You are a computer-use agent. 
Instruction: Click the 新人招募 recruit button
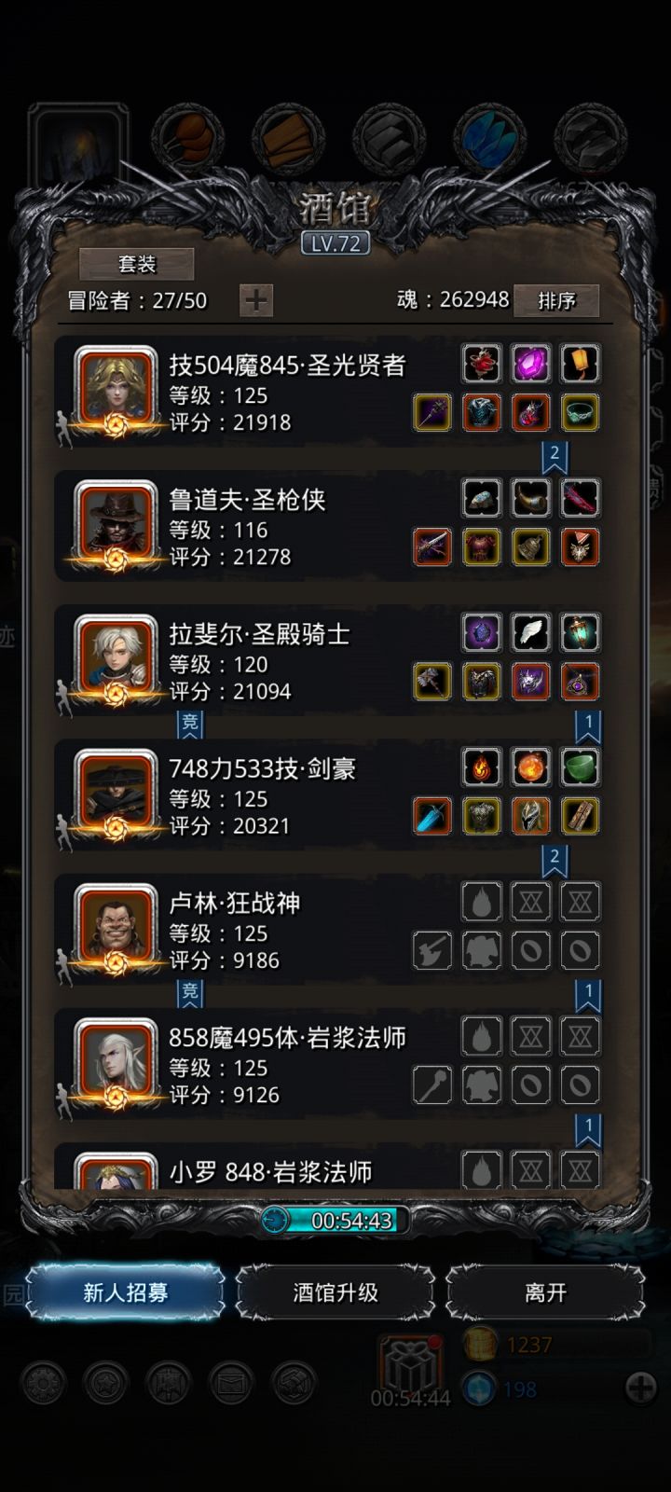(126, 1292)
